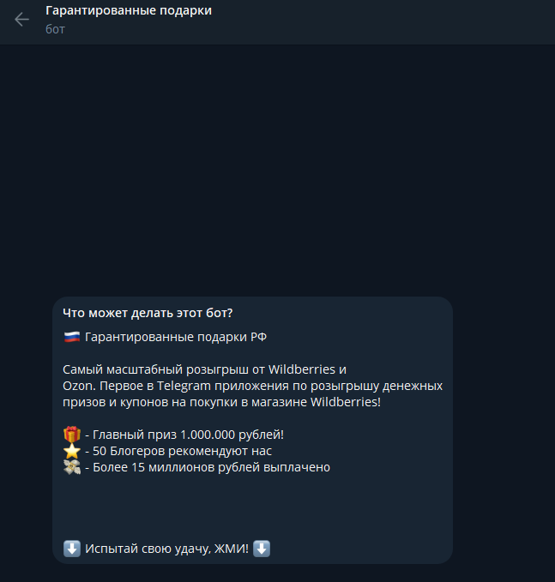
Task: Click the бот subtitle under the title
Action: click(55, 29)
